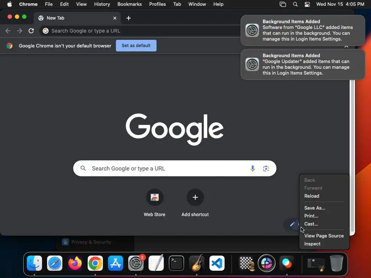
Task: Click the Google Updater background items notification
Action: point(303,64)
